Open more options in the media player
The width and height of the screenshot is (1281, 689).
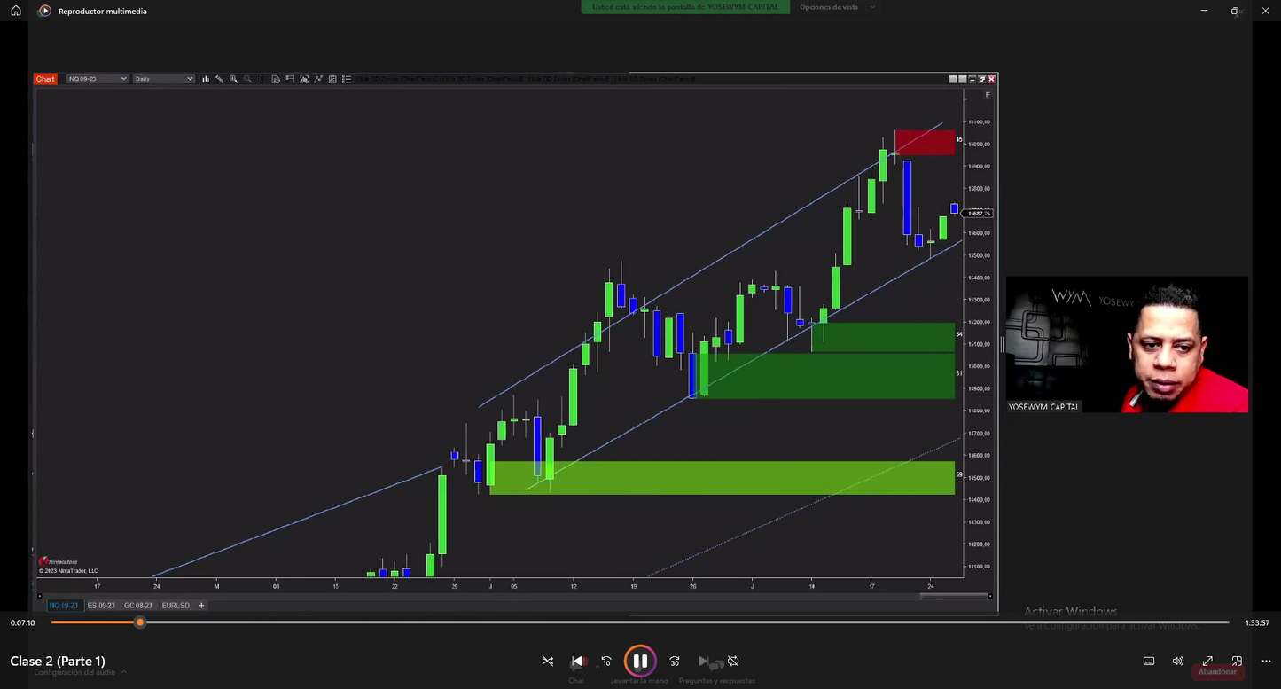coord(1266,662)
